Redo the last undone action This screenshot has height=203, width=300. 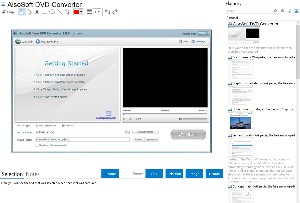(x=115, y=12)
